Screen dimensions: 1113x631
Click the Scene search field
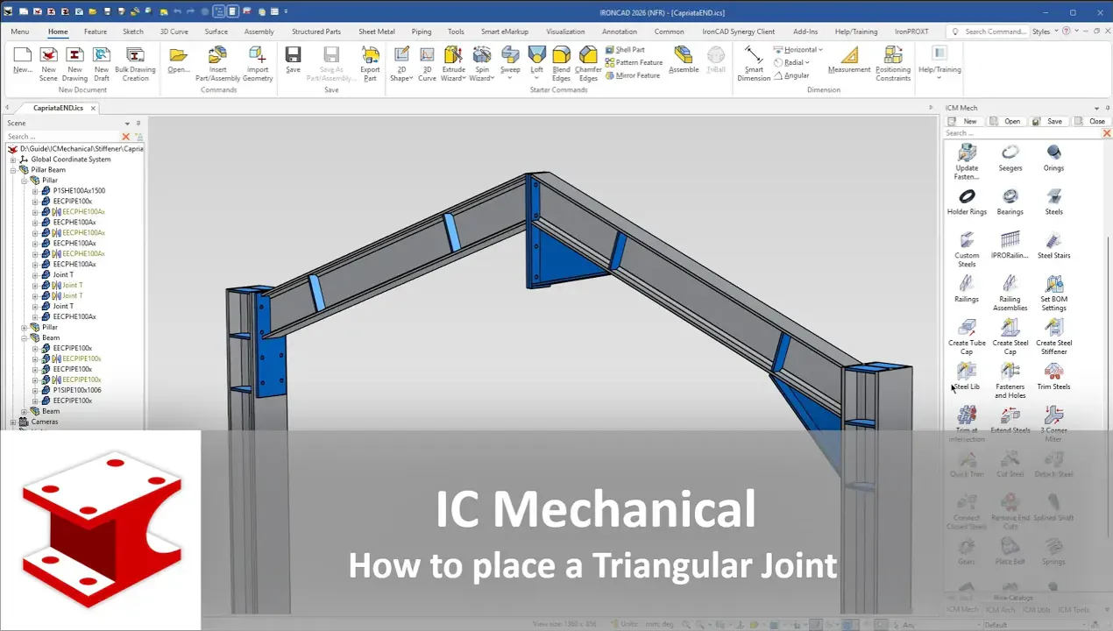pos(62,137)
